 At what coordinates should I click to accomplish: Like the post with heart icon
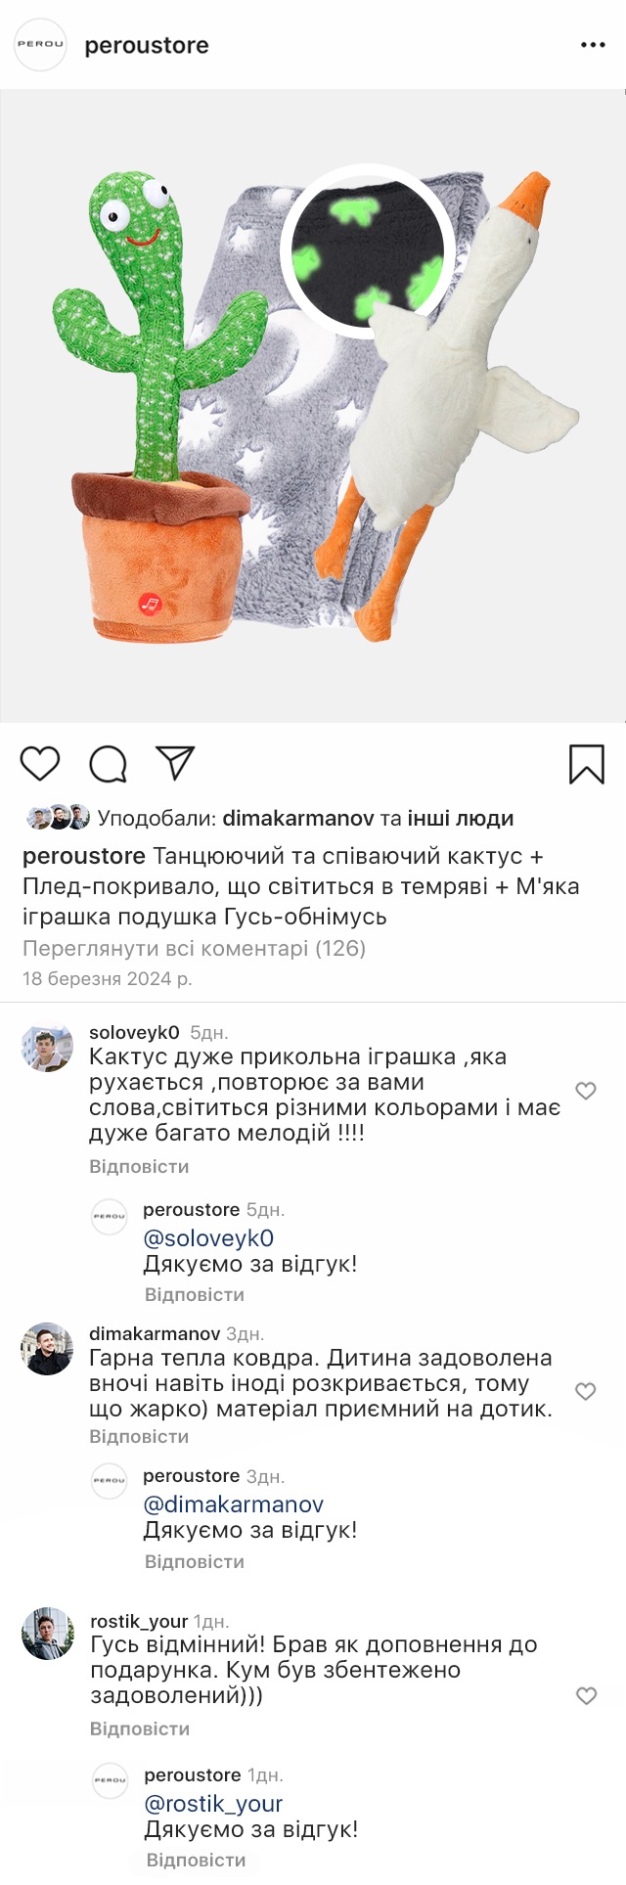40,763
